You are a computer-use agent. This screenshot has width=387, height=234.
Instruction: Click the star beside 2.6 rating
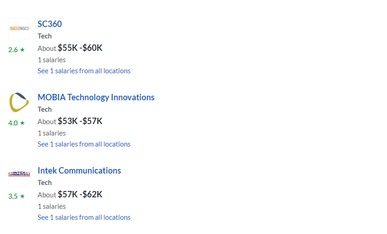click(x=22, y=49)
